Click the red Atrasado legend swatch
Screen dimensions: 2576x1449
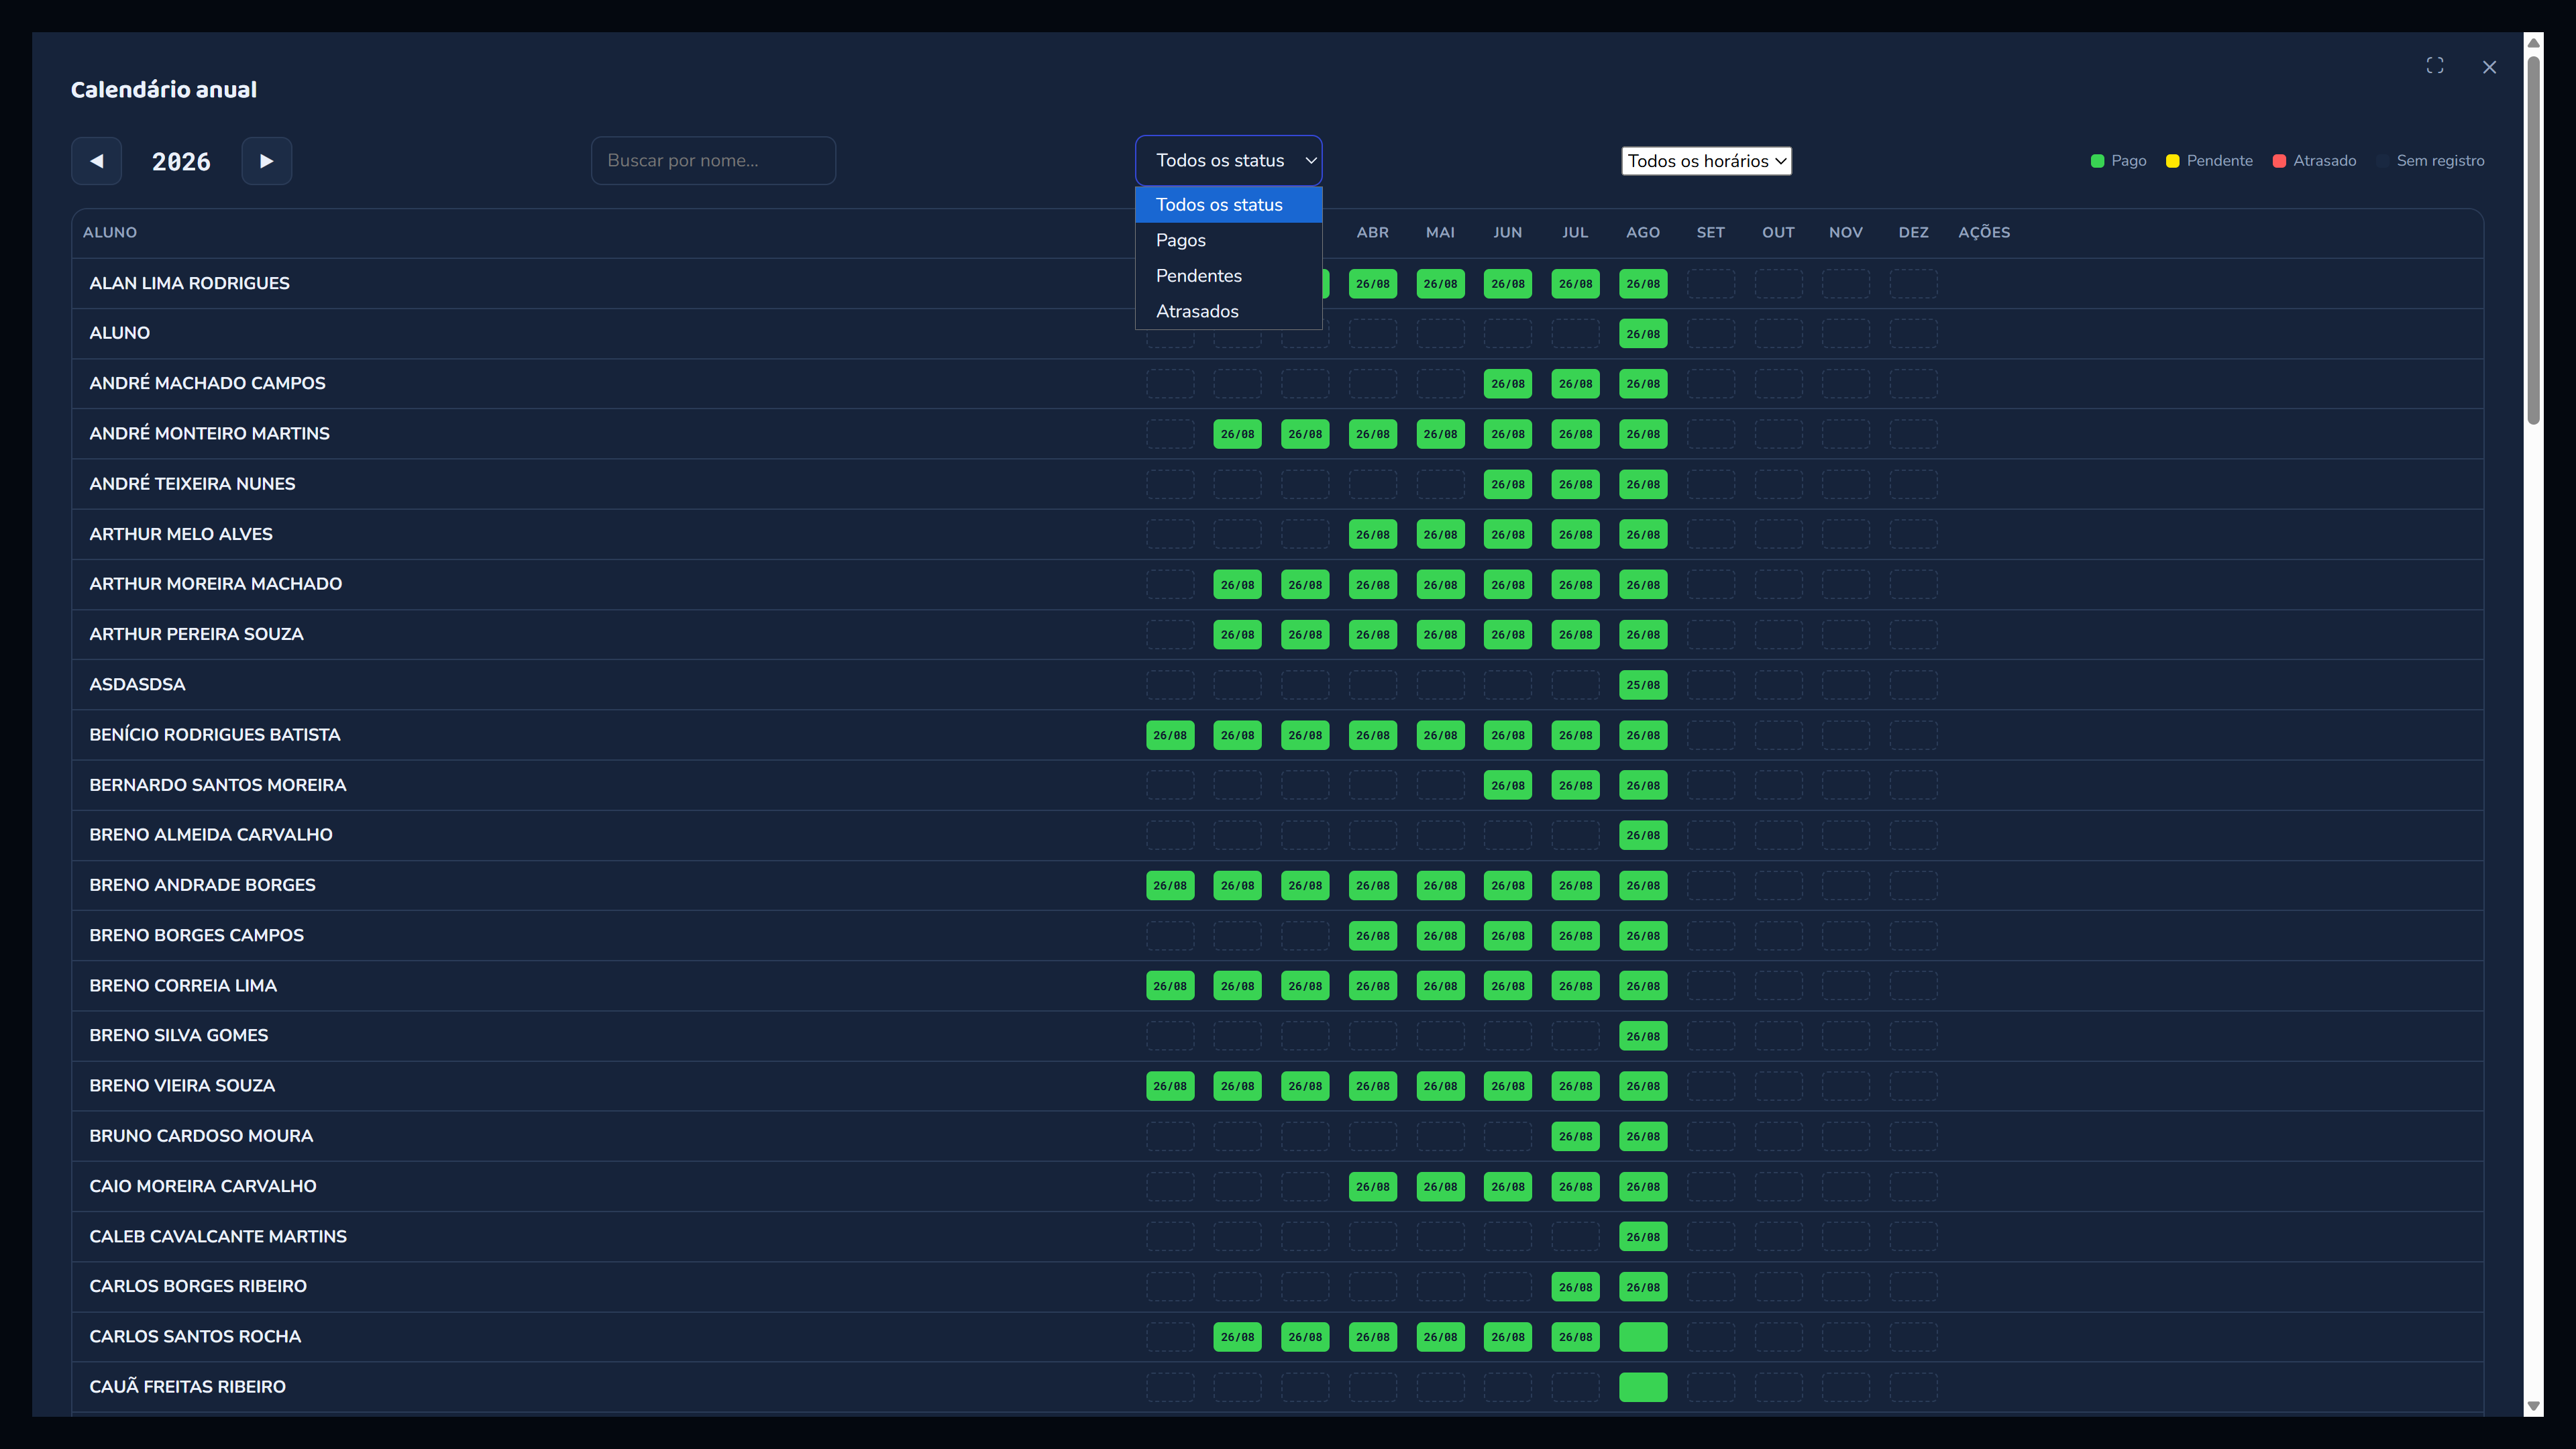(2279, 161)
